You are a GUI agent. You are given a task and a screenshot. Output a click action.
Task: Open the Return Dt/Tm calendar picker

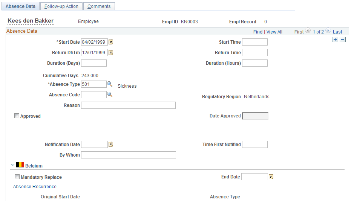[111, 52]
